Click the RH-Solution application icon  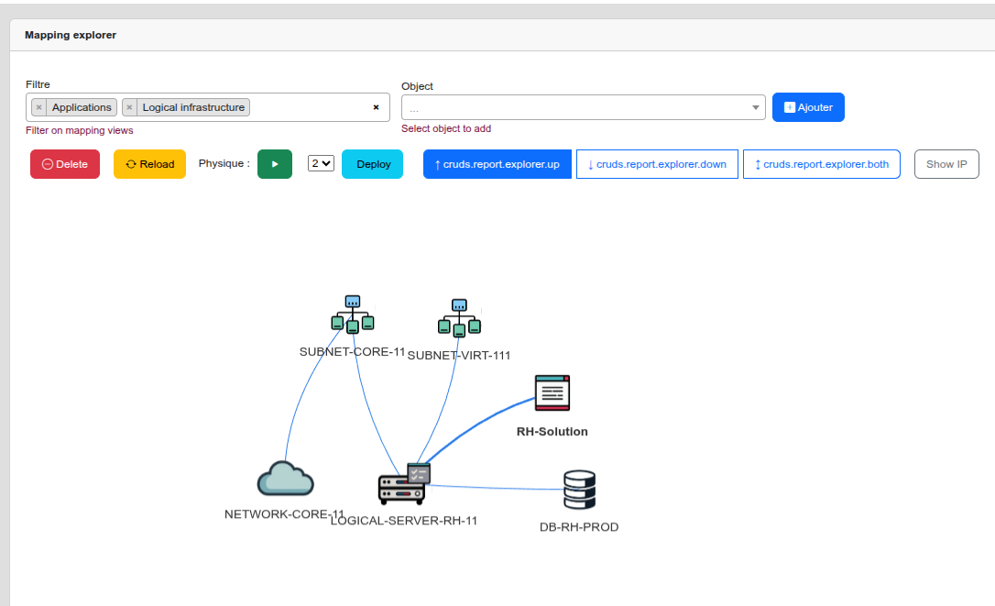(x=552, y=393)
